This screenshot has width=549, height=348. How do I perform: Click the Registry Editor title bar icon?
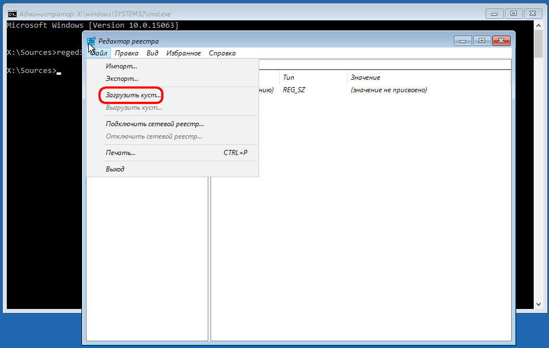[91, 41]
